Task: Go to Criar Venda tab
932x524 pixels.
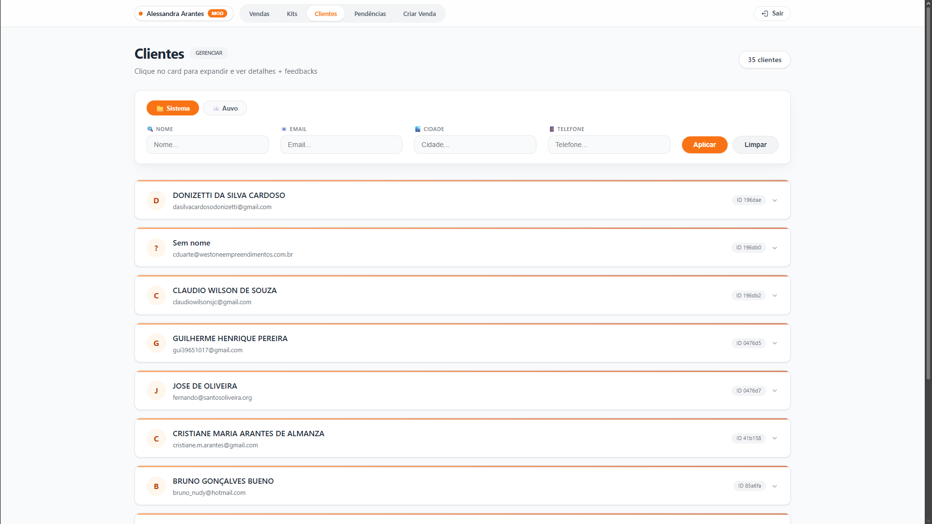Action: point(419,14)
